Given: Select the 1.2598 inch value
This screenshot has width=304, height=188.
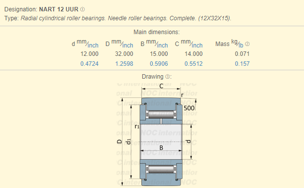Looking at the screenshot, I should (x=124, y=64).
